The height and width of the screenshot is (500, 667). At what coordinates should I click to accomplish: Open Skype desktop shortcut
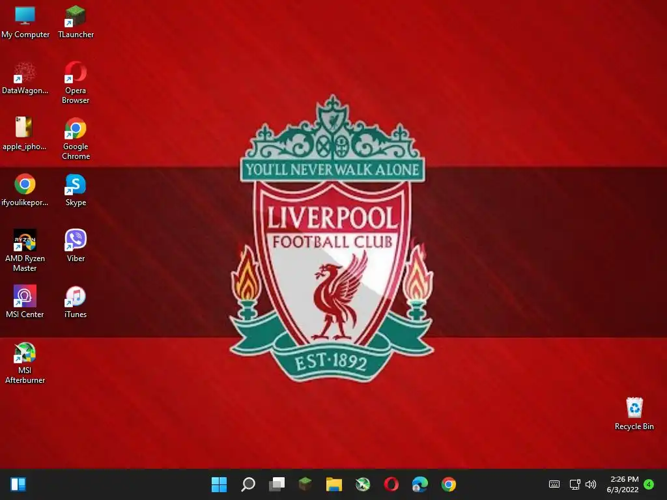point(76,189)
